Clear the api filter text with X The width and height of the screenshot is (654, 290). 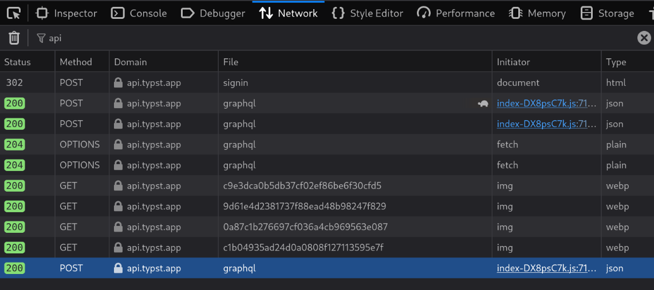pos(644,38)
